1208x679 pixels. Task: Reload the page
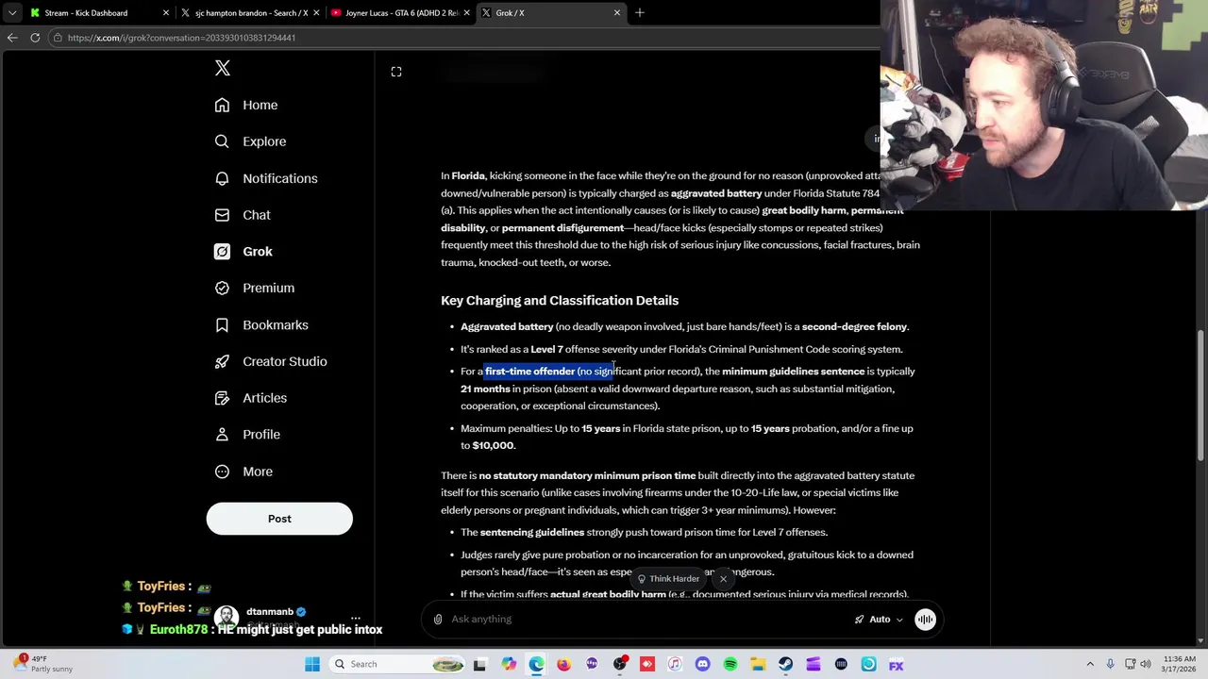point(35,38)
